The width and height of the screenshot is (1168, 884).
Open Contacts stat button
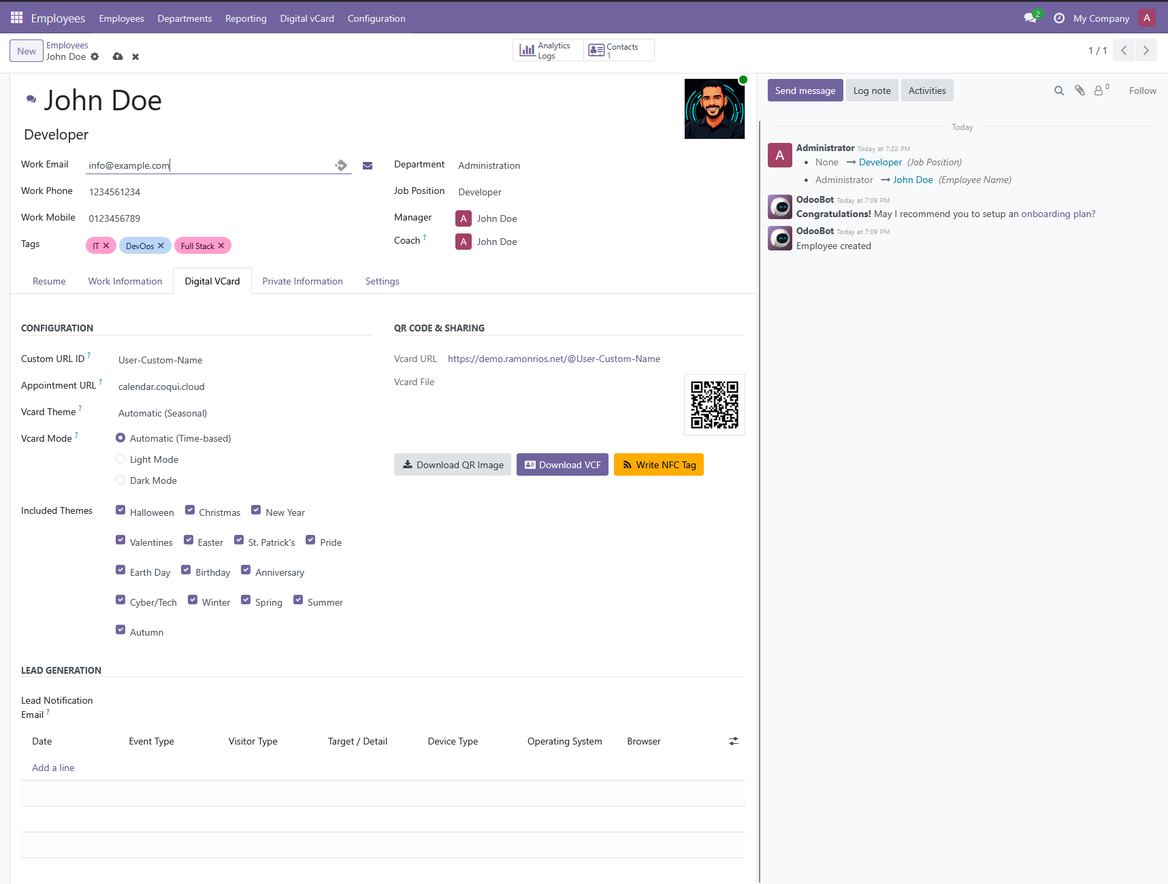coord(619,50)
